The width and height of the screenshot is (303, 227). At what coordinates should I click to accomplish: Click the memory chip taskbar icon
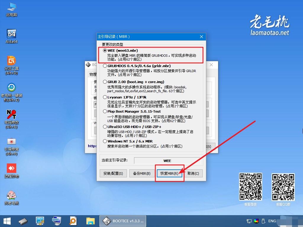[23, 221]
